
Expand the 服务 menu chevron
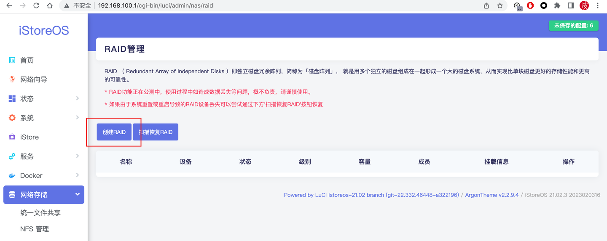click(x=78, y=156)
